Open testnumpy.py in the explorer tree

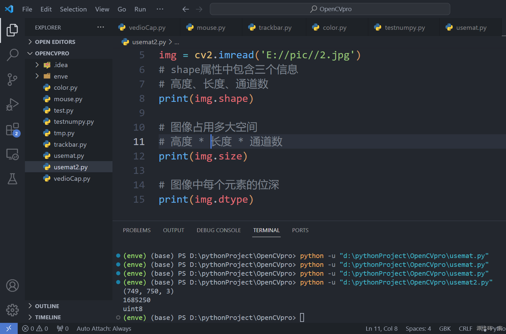[x=69, y=121]
